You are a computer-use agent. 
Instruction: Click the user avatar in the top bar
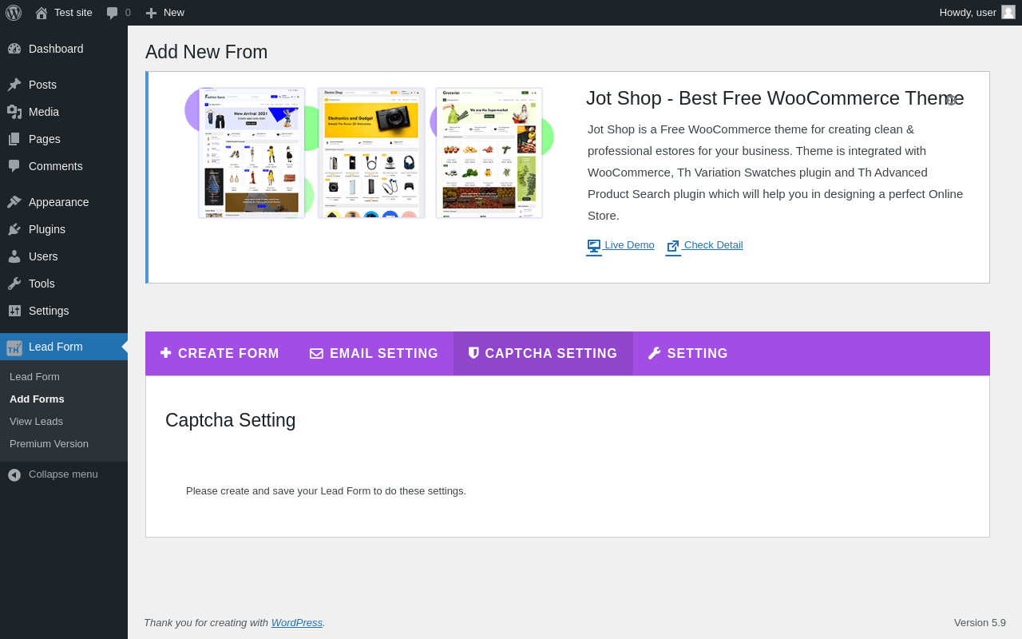1008,12
